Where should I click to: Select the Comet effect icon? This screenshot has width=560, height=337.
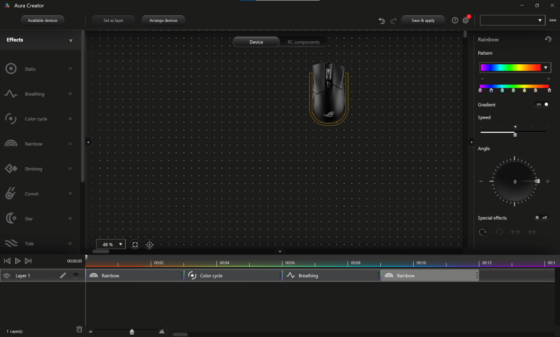pyautogui.click(x=11, y=193)
